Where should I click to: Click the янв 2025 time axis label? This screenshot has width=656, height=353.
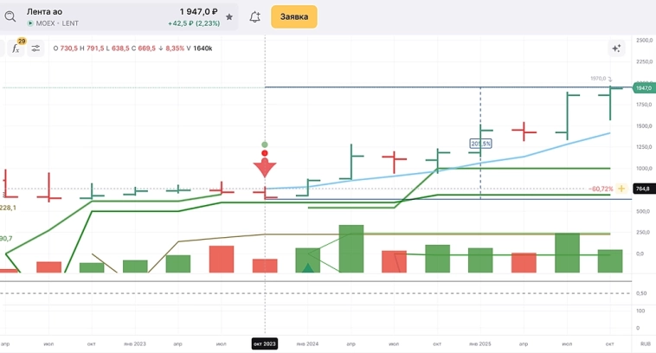click(x=479, y=344)
